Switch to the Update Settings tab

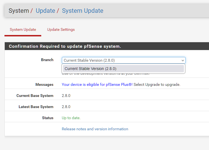click(61, 29)
